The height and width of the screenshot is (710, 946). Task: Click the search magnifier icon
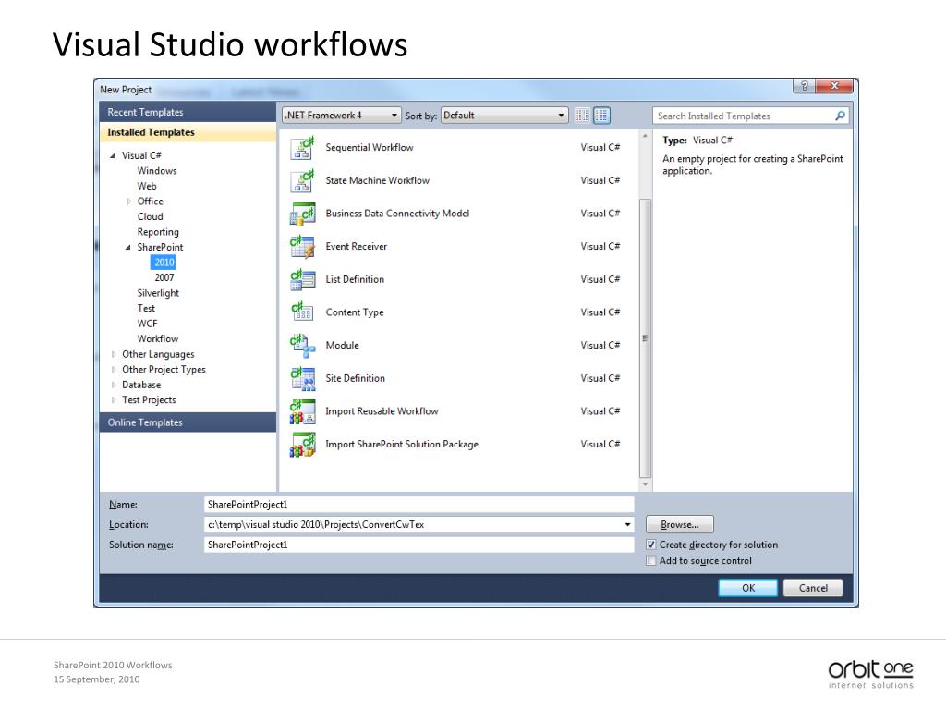(840, 116)
